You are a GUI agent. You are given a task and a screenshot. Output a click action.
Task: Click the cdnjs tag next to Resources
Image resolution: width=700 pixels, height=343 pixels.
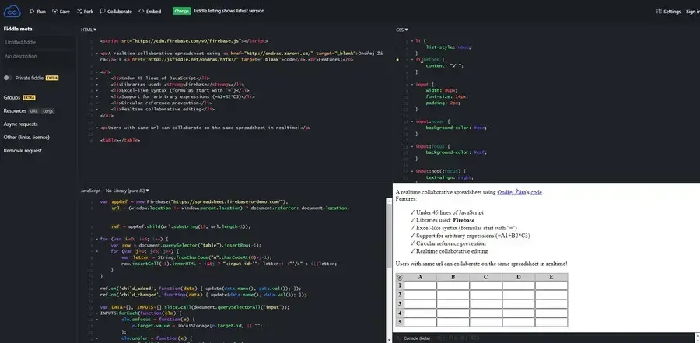pos(47,111)
